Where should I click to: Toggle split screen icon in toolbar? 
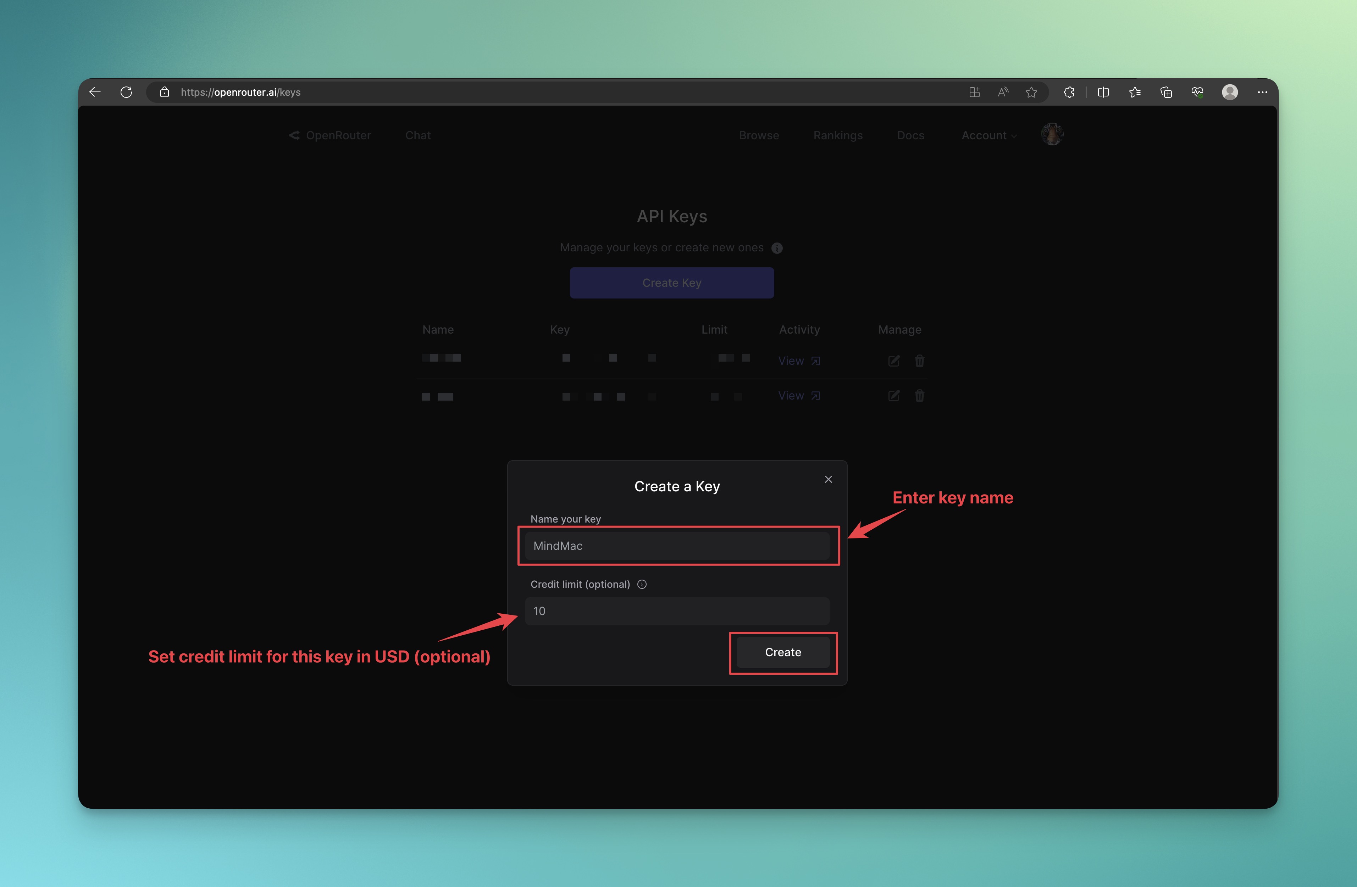(1103, 92)
